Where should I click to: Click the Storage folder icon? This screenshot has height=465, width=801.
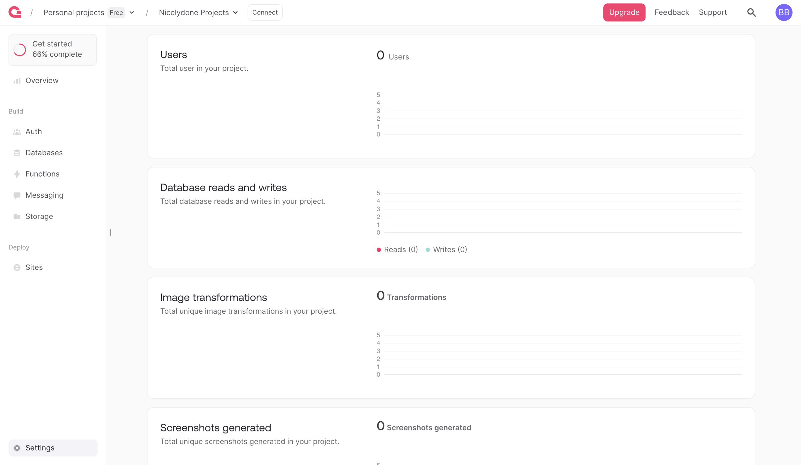point(17,217)
